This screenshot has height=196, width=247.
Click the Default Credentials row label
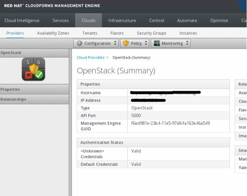(x=99, y=164)
